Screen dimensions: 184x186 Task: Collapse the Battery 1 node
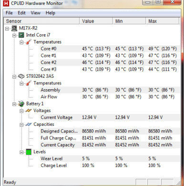(x=14, y=104)
